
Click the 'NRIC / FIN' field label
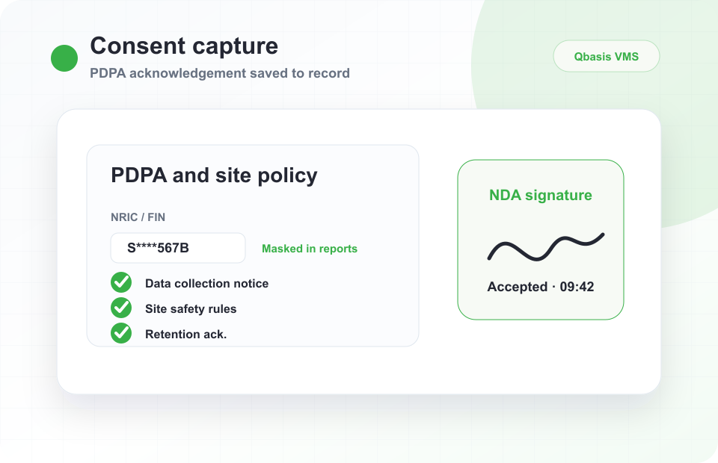tap(138, 217)
